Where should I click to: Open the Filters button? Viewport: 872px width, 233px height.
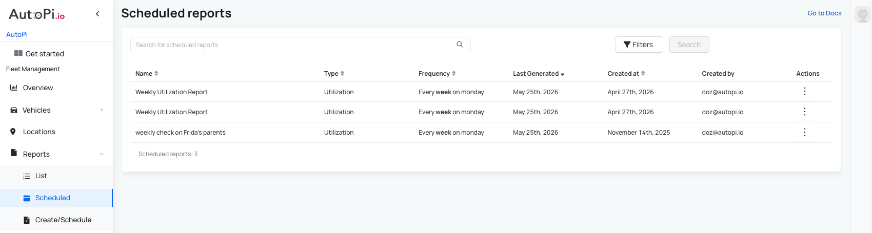(x=639, y=45)
